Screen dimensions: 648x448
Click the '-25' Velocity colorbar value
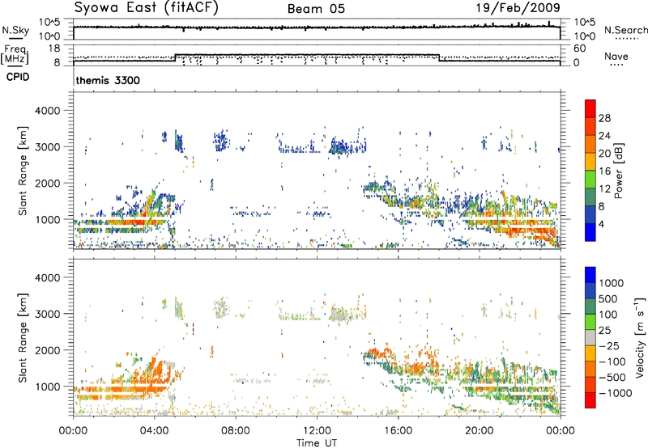pos(609,345)
